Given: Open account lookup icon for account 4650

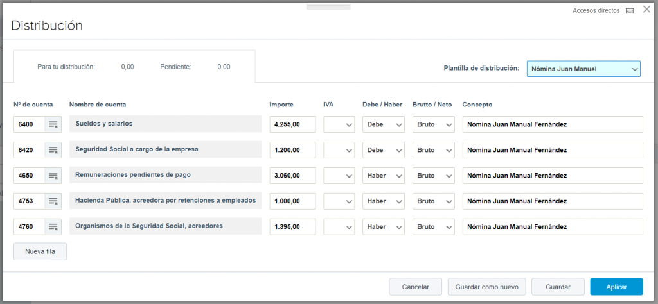Looking at the screenshot, I should 53,176.
